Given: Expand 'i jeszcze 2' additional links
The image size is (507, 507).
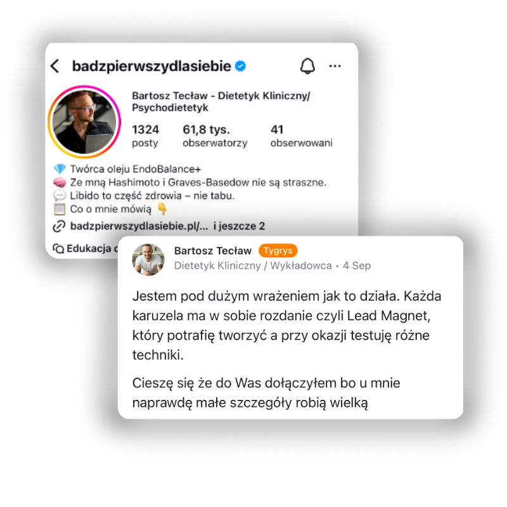Looking at the screenshot, I should 239,226.
